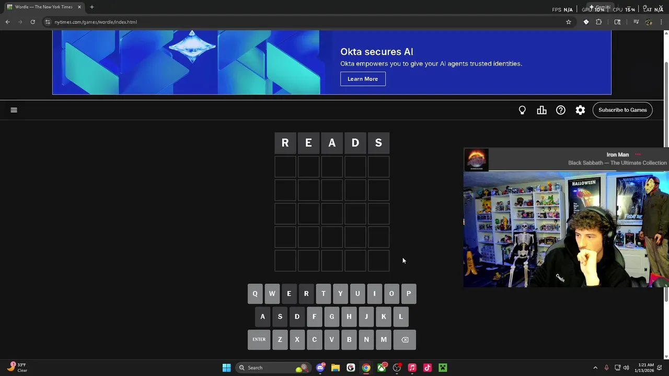Click the Subscribe to Games button

tap(622, 110)
